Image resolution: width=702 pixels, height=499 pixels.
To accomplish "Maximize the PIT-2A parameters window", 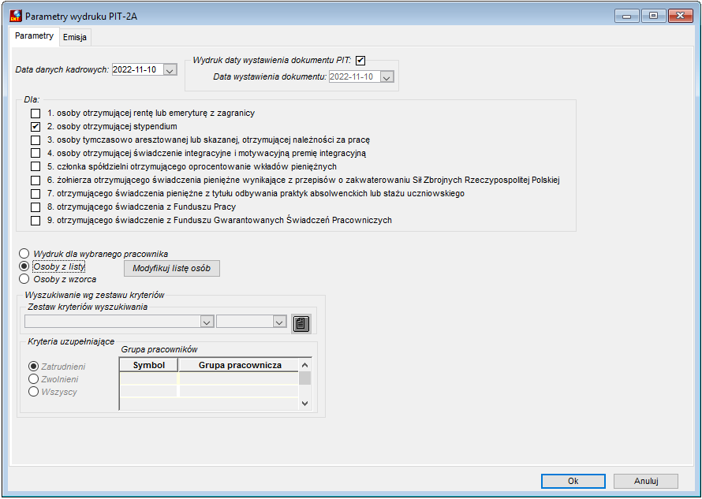I will [653, 16].
